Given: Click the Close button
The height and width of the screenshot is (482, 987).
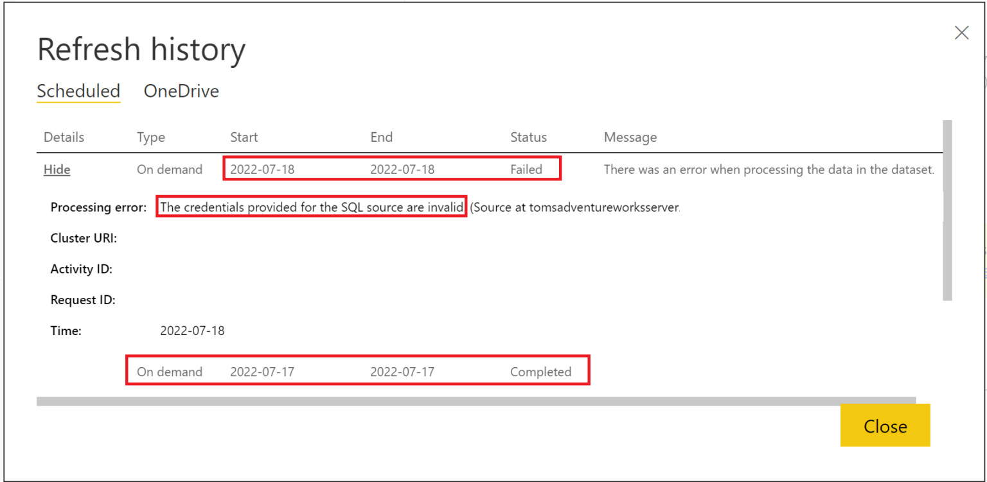Looking at the screenshot, I should click(885, 426).
